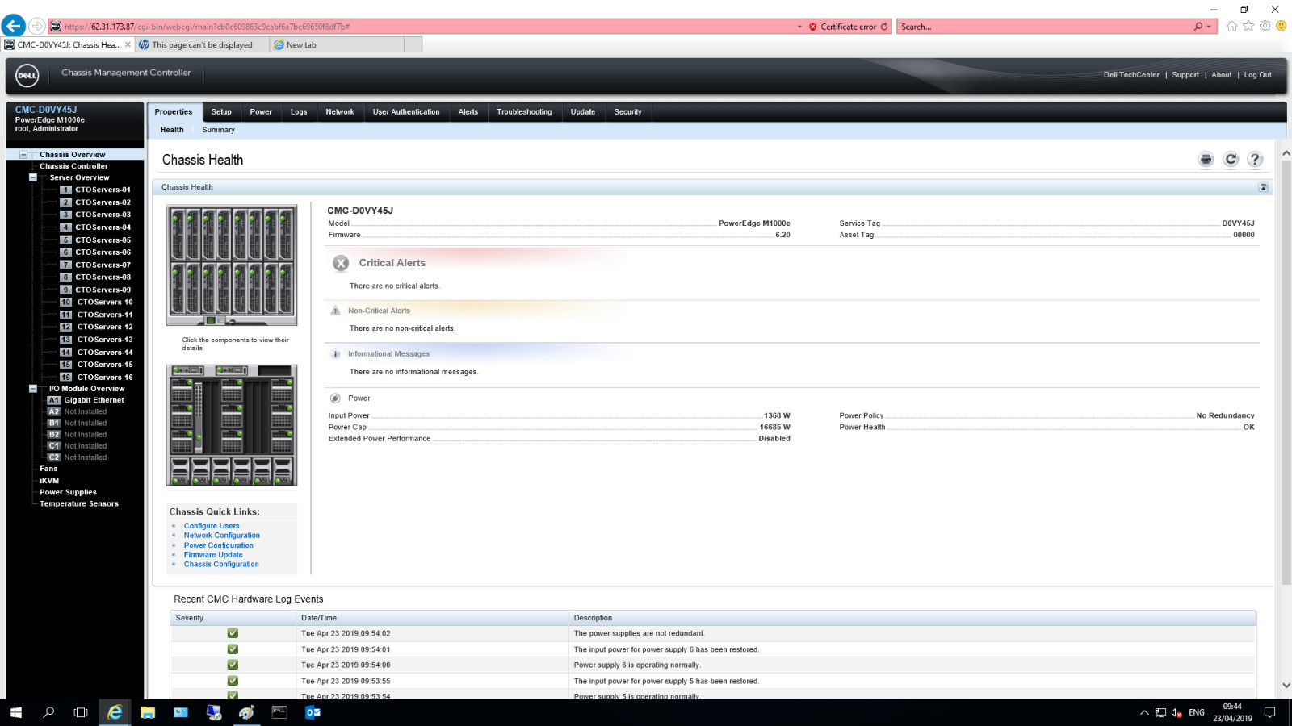Click the Network Configuration quick link
The image size is (1292, 726).
coord(222,536)
